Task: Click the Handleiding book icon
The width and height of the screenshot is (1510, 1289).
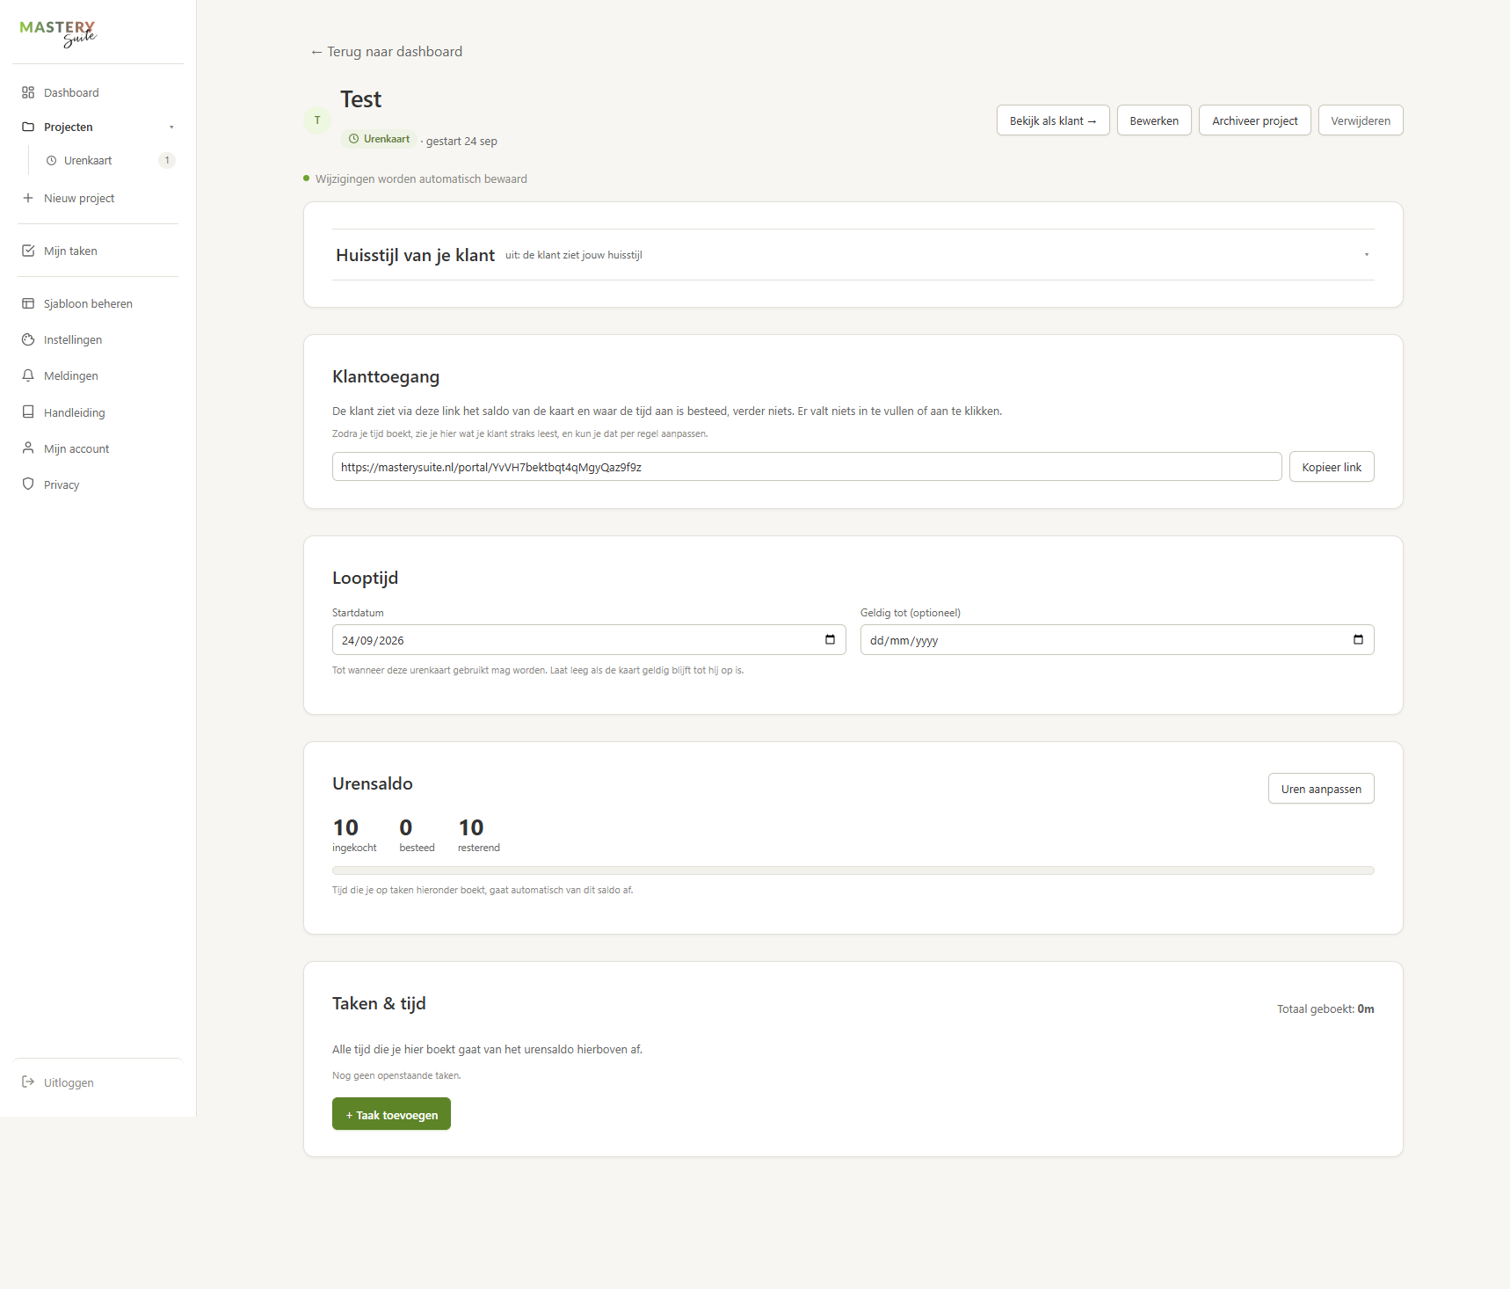Action: 28,411
